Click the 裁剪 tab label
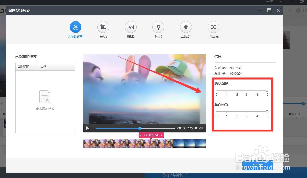This screenshot has height=178, width=307. (103, 37)
